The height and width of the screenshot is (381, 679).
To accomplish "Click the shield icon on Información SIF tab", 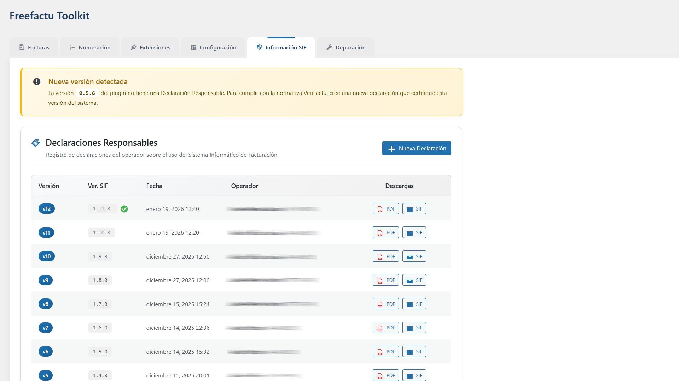I will coord(259,47).
